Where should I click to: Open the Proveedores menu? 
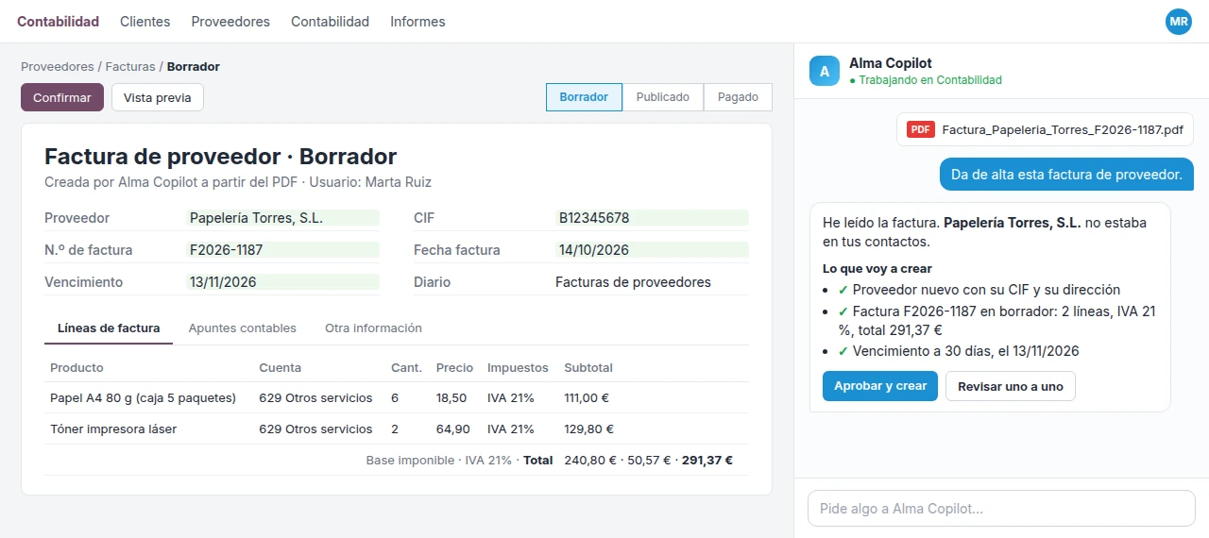pyautogui.click(x=230, y=22)
